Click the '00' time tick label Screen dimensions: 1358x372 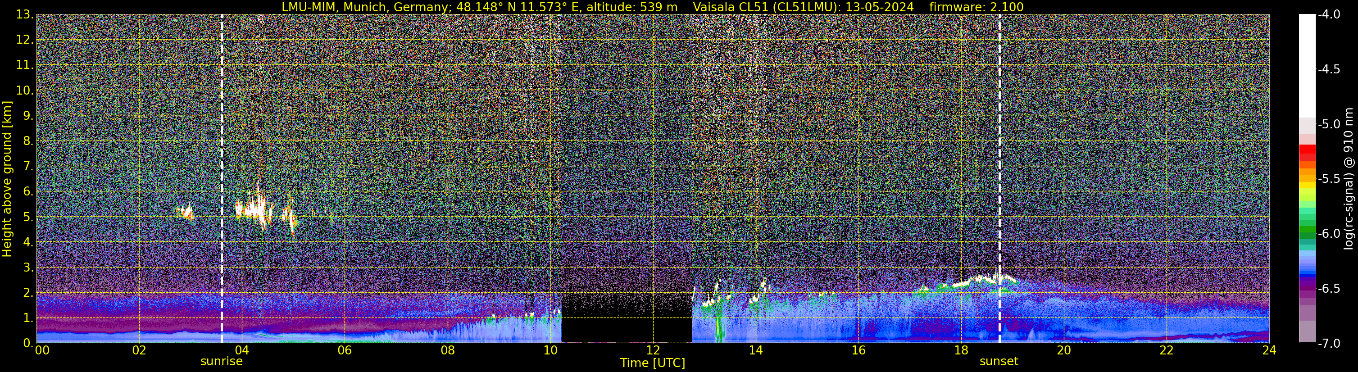42,350
